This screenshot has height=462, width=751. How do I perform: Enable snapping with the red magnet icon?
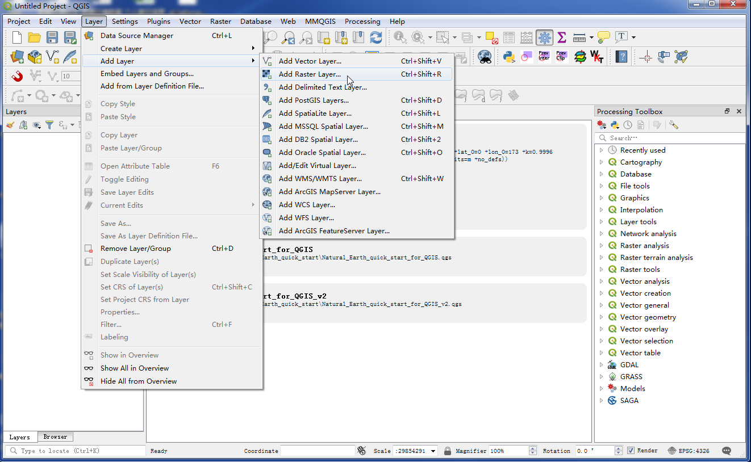click(17, 76)
